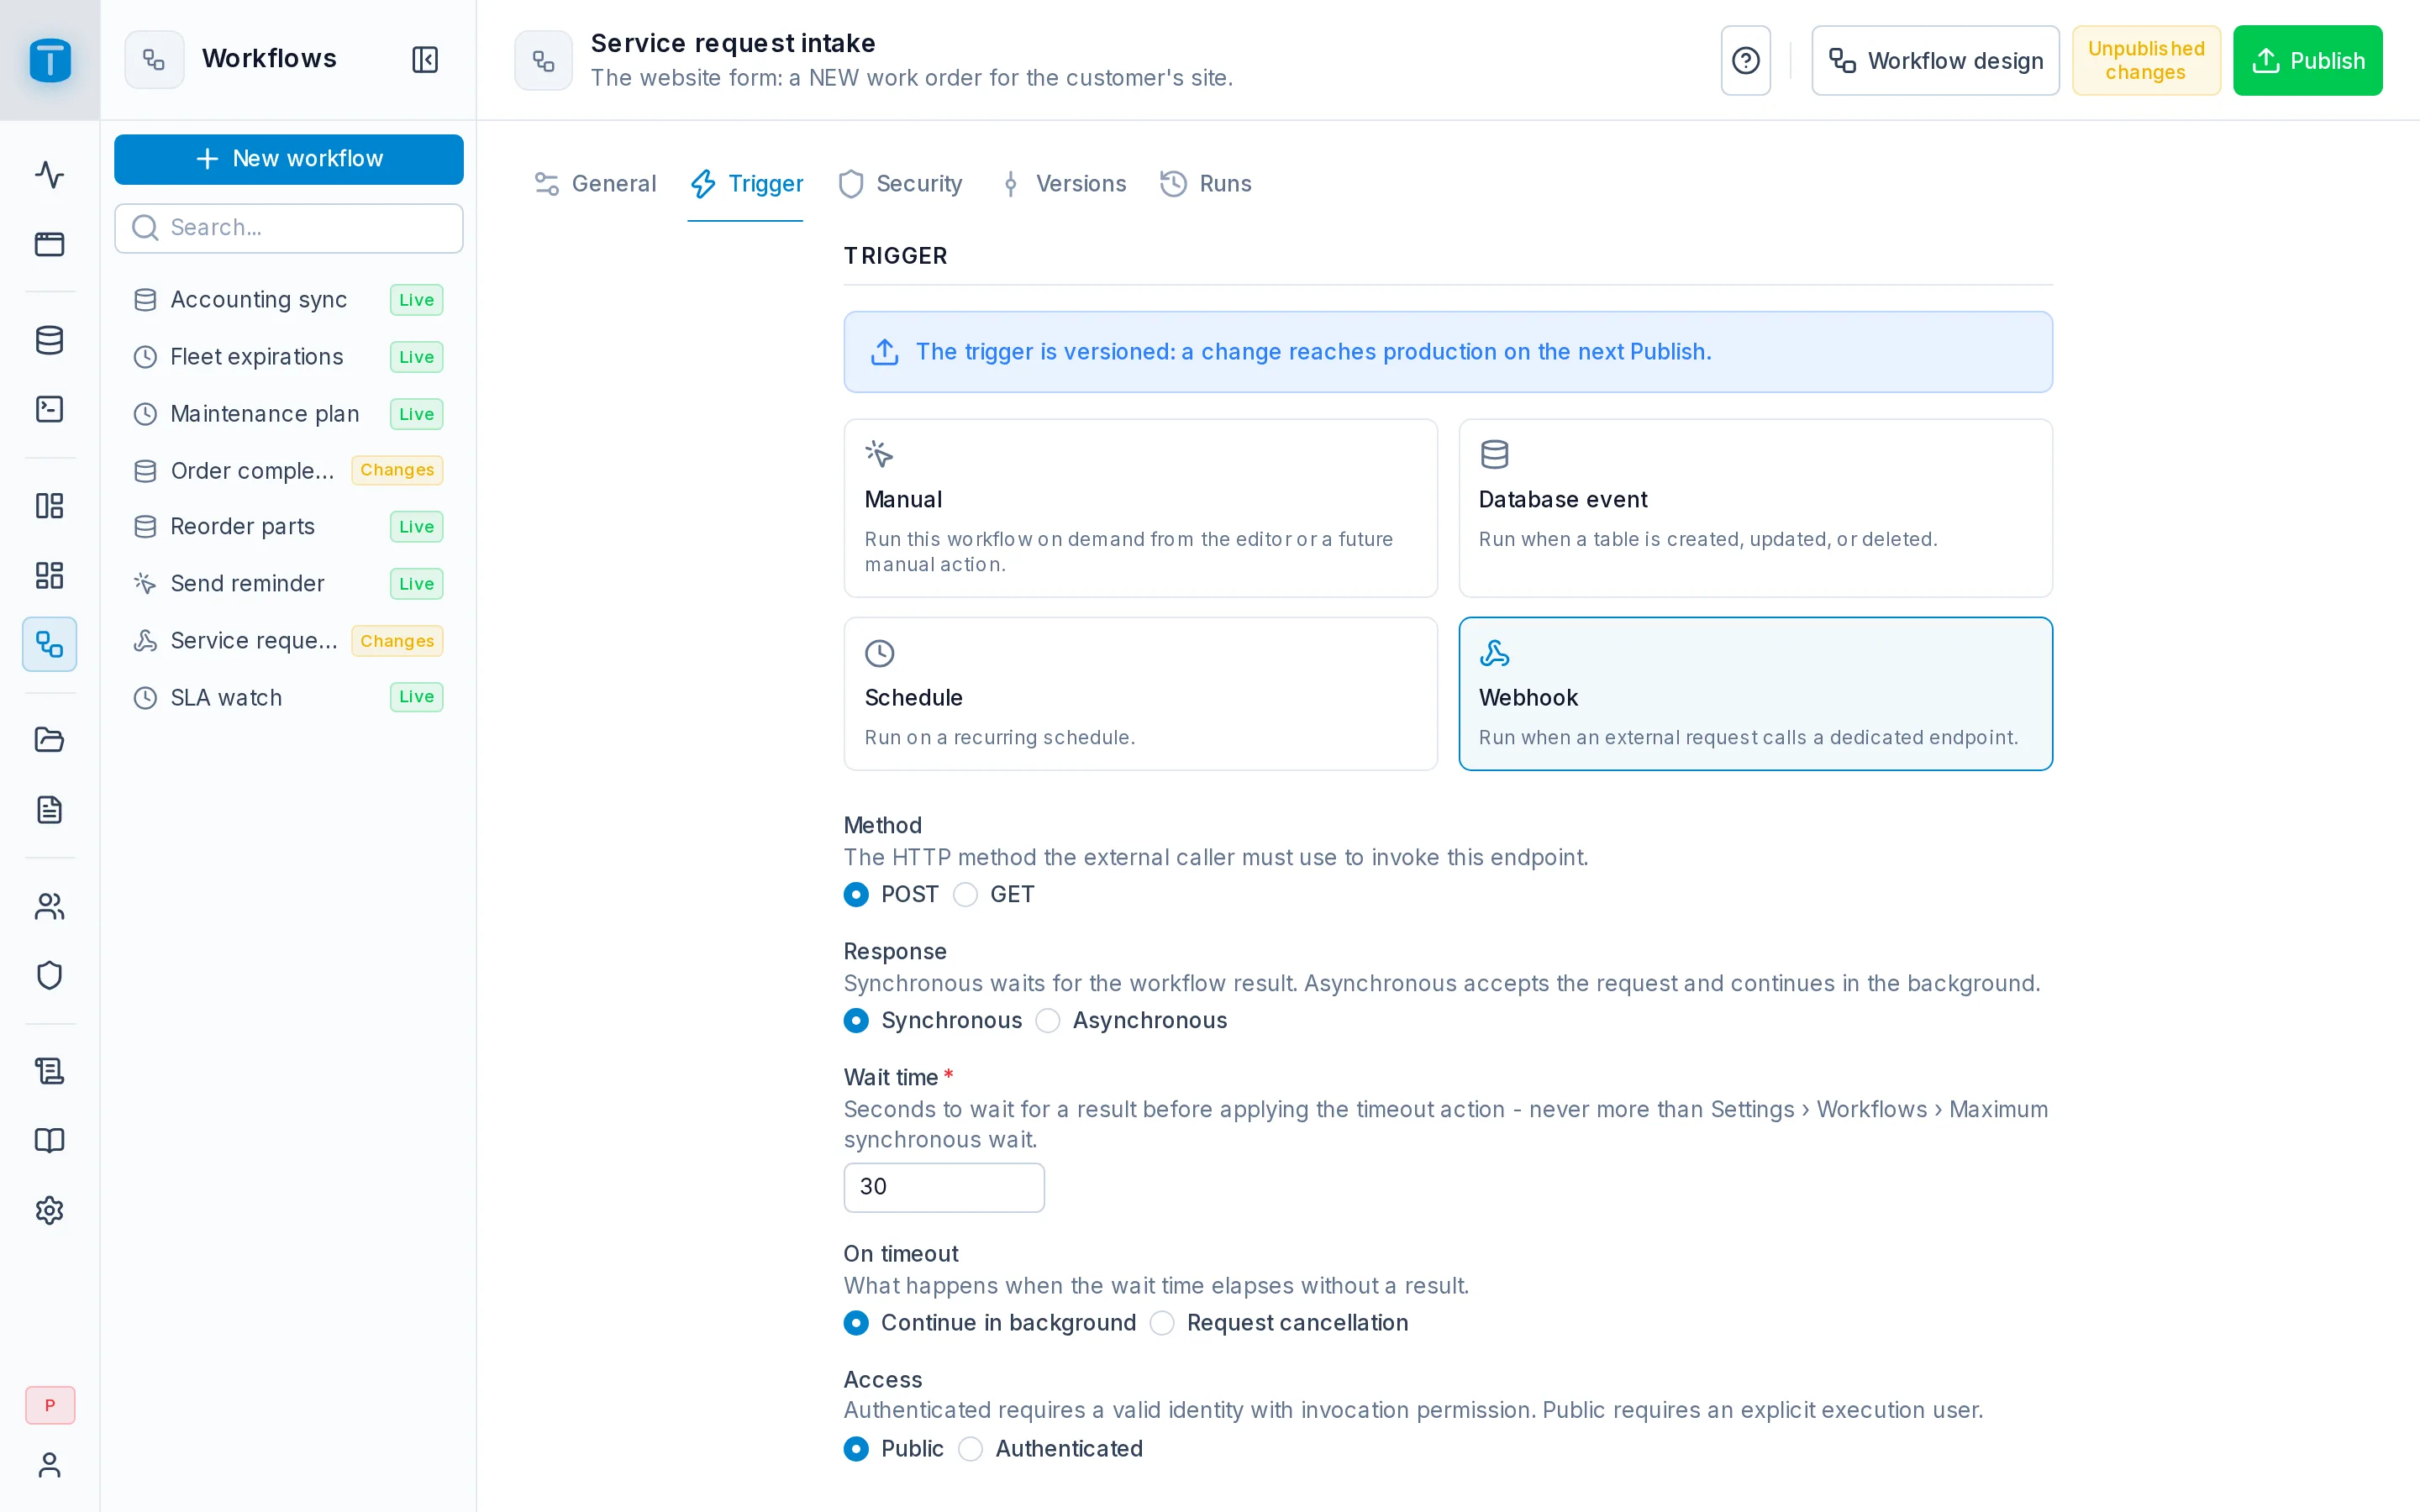Select Continue in background on timeout
This screenshot has height=1512, width=2420.
(x=856, y=1323)
